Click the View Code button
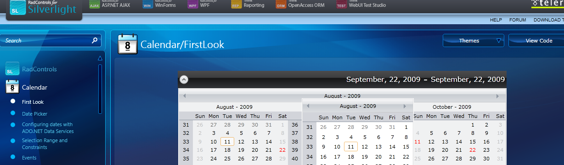 tap(536, 41)
